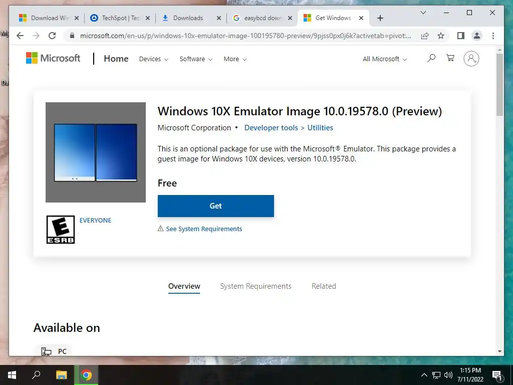Open the browser side panel
The width and height of the screenshot is (513, 385).
[x=461, y=36]
